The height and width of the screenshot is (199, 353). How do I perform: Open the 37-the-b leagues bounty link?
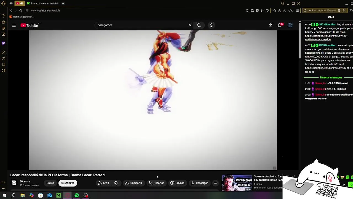coord(329,70)
